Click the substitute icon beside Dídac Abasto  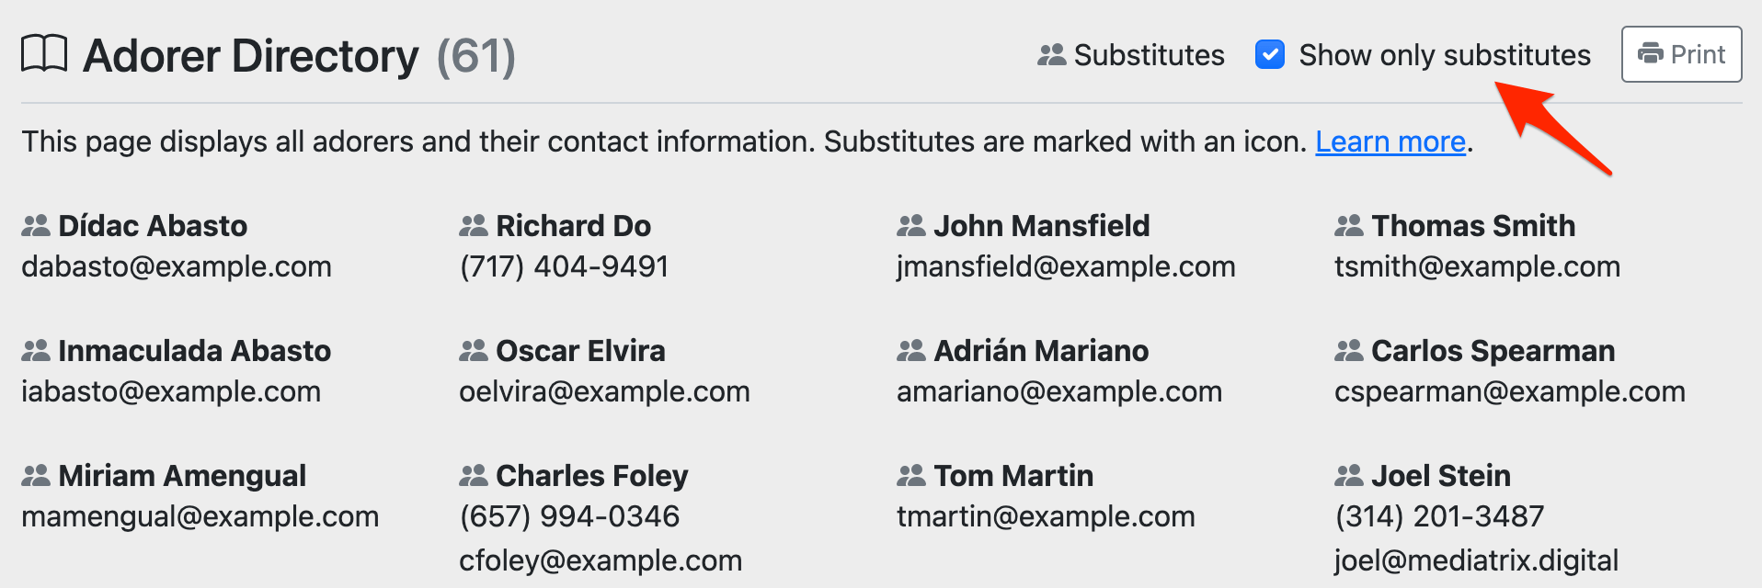[x=36, y=225]
